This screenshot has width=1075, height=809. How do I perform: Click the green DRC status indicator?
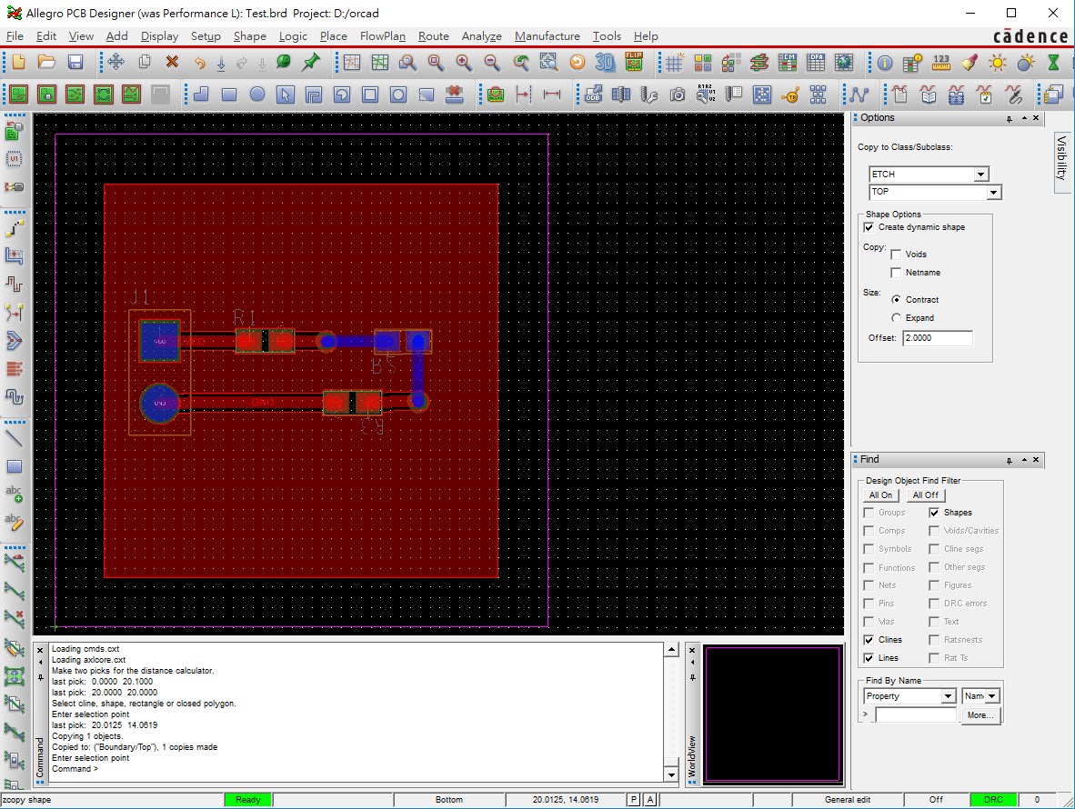[993, 799]
